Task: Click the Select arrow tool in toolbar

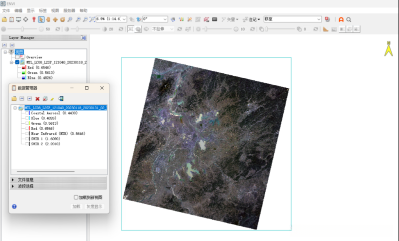Action: click(41, 19)
